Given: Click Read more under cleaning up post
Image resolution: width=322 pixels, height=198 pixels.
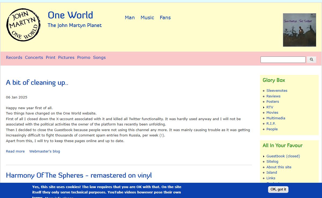Looking at the screenshot, I should (x=15, y=151).
